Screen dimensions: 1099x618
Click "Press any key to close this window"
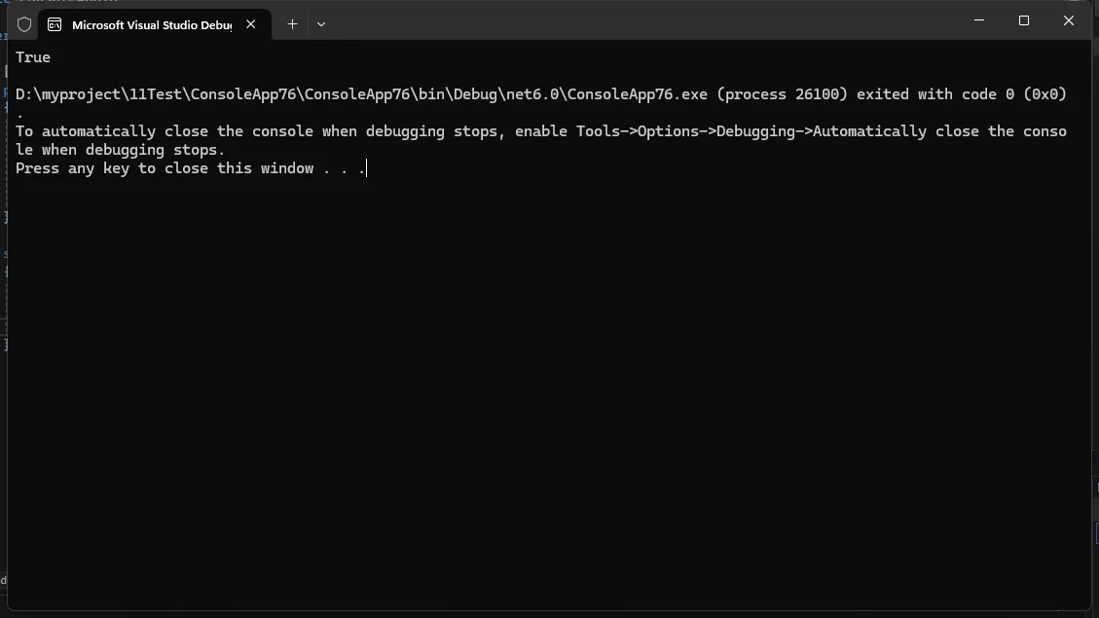click(x=164, y=168)
